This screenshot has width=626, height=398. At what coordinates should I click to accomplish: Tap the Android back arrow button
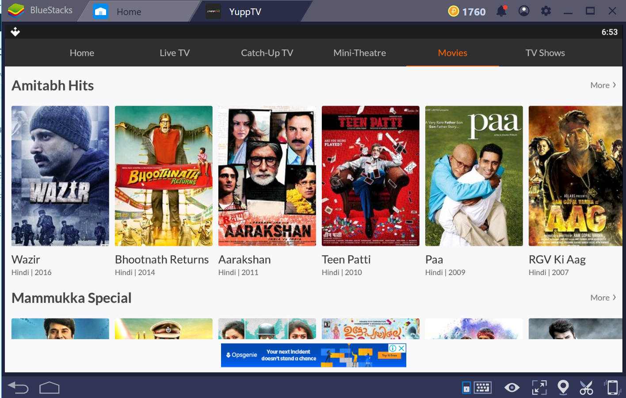point(18,388)
